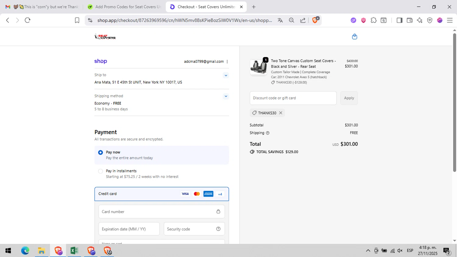Click the card number lock icon

click(218, 212)
